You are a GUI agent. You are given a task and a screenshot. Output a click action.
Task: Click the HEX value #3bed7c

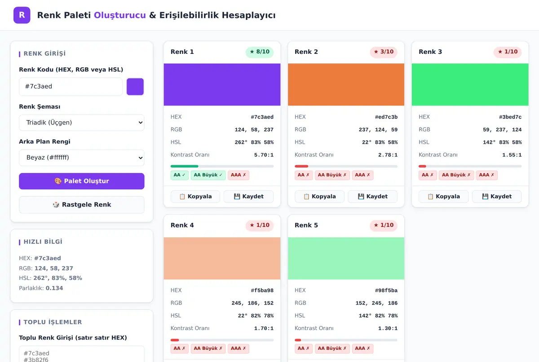(510, 117)
